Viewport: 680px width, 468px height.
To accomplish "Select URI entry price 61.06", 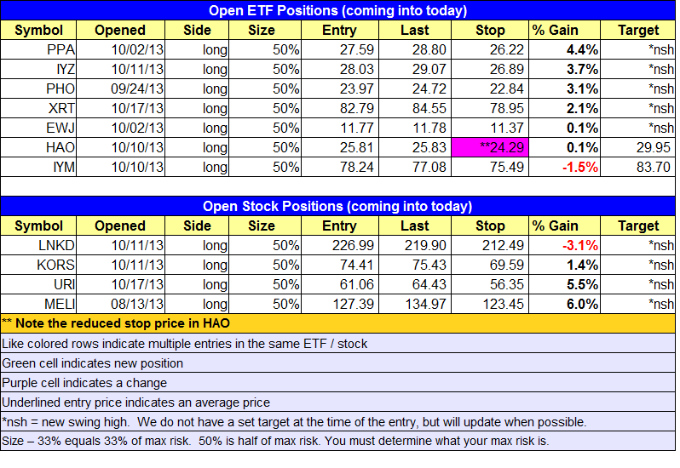I will 340,284.
